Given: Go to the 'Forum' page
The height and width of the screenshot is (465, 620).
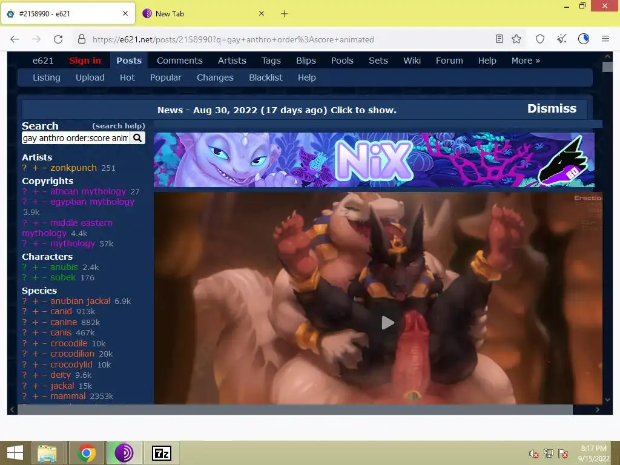Looking at the screenshot, I should click(x=449, y=61).
